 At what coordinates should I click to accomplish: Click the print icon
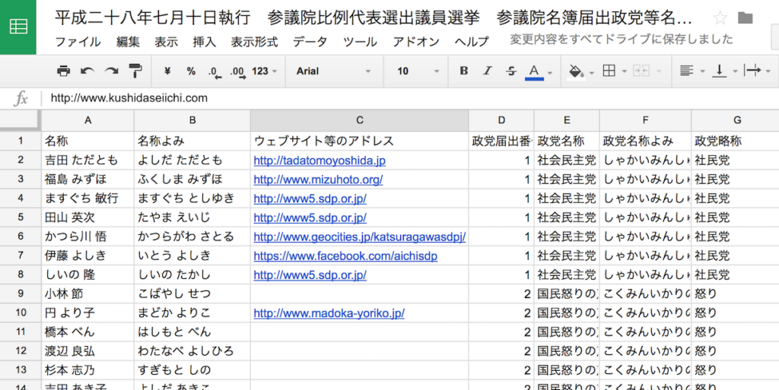(x=64, y=71)
